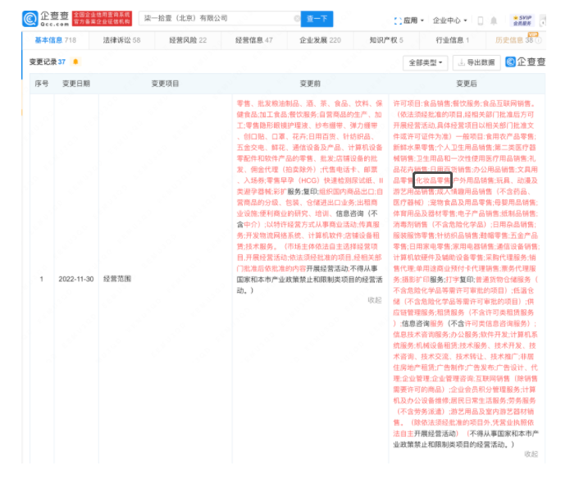The image size is (570, 484).
Task: Open the 全部类型 filter dropdown
Action: [426, 63]
